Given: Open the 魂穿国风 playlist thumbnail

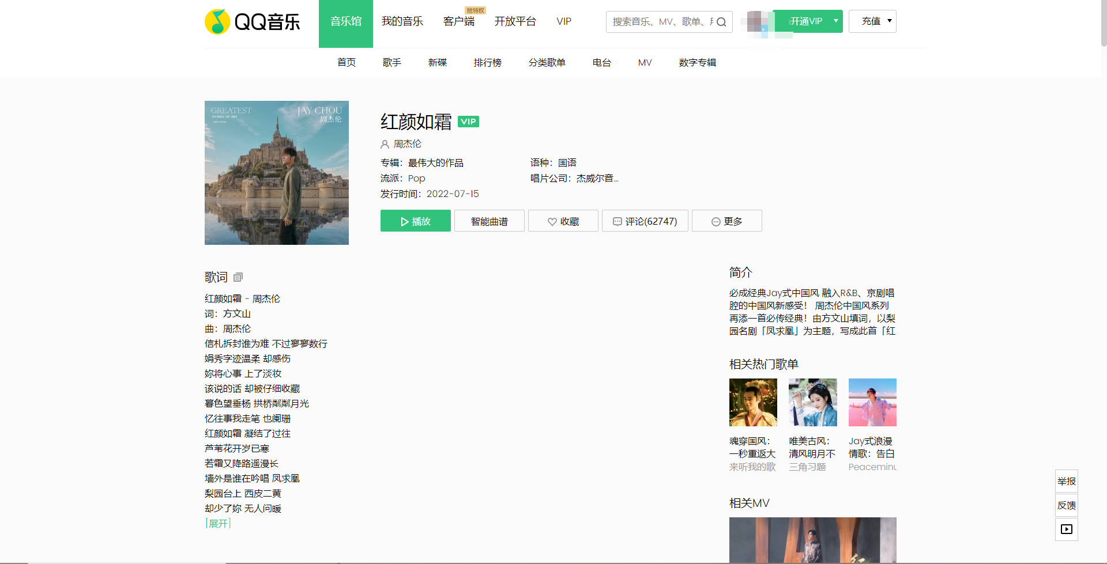Looking at the screenshot, I should (x=752, y=402).
